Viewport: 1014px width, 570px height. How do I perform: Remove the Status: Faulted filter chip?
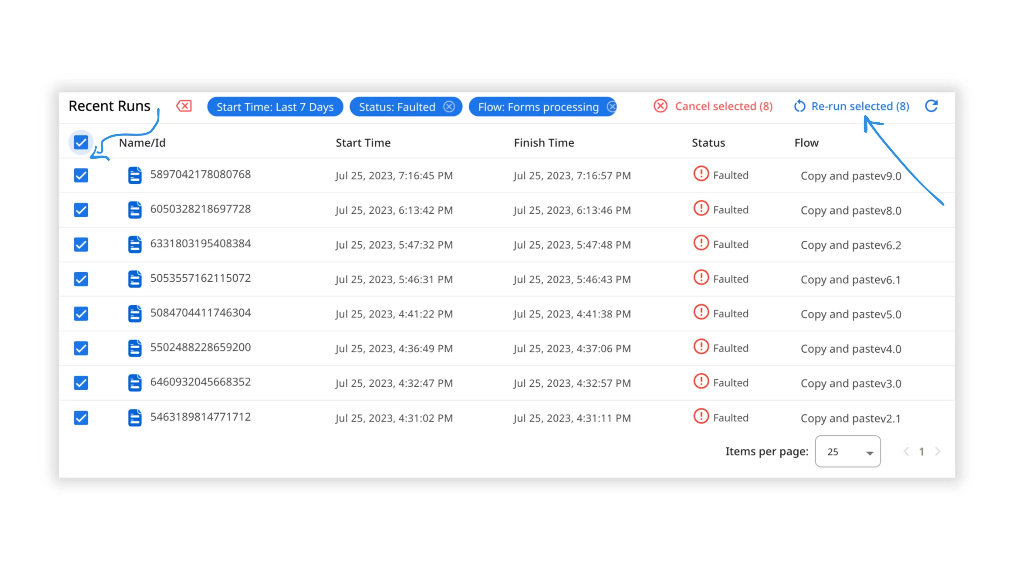[x=449, y=106]
